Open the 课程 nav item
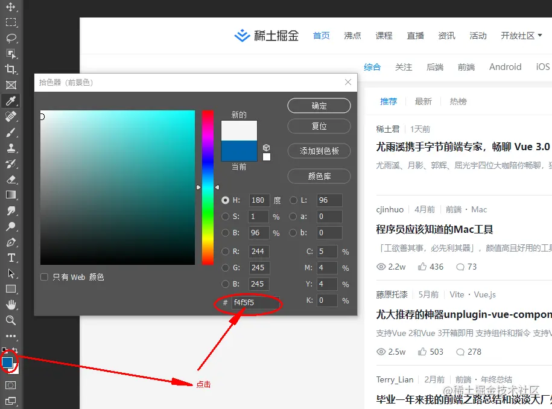 click(x=384, y=36)
